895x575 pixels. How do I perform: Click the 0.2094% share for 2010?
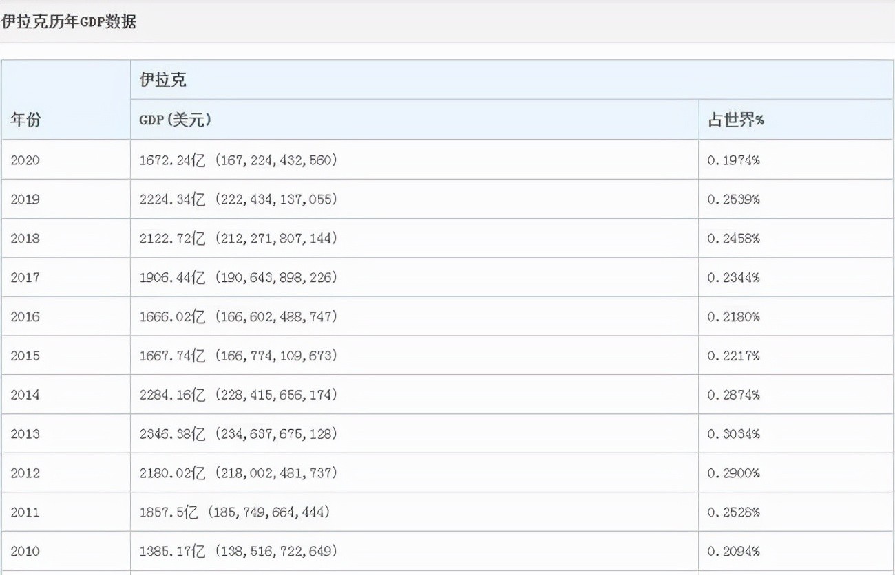733,552
